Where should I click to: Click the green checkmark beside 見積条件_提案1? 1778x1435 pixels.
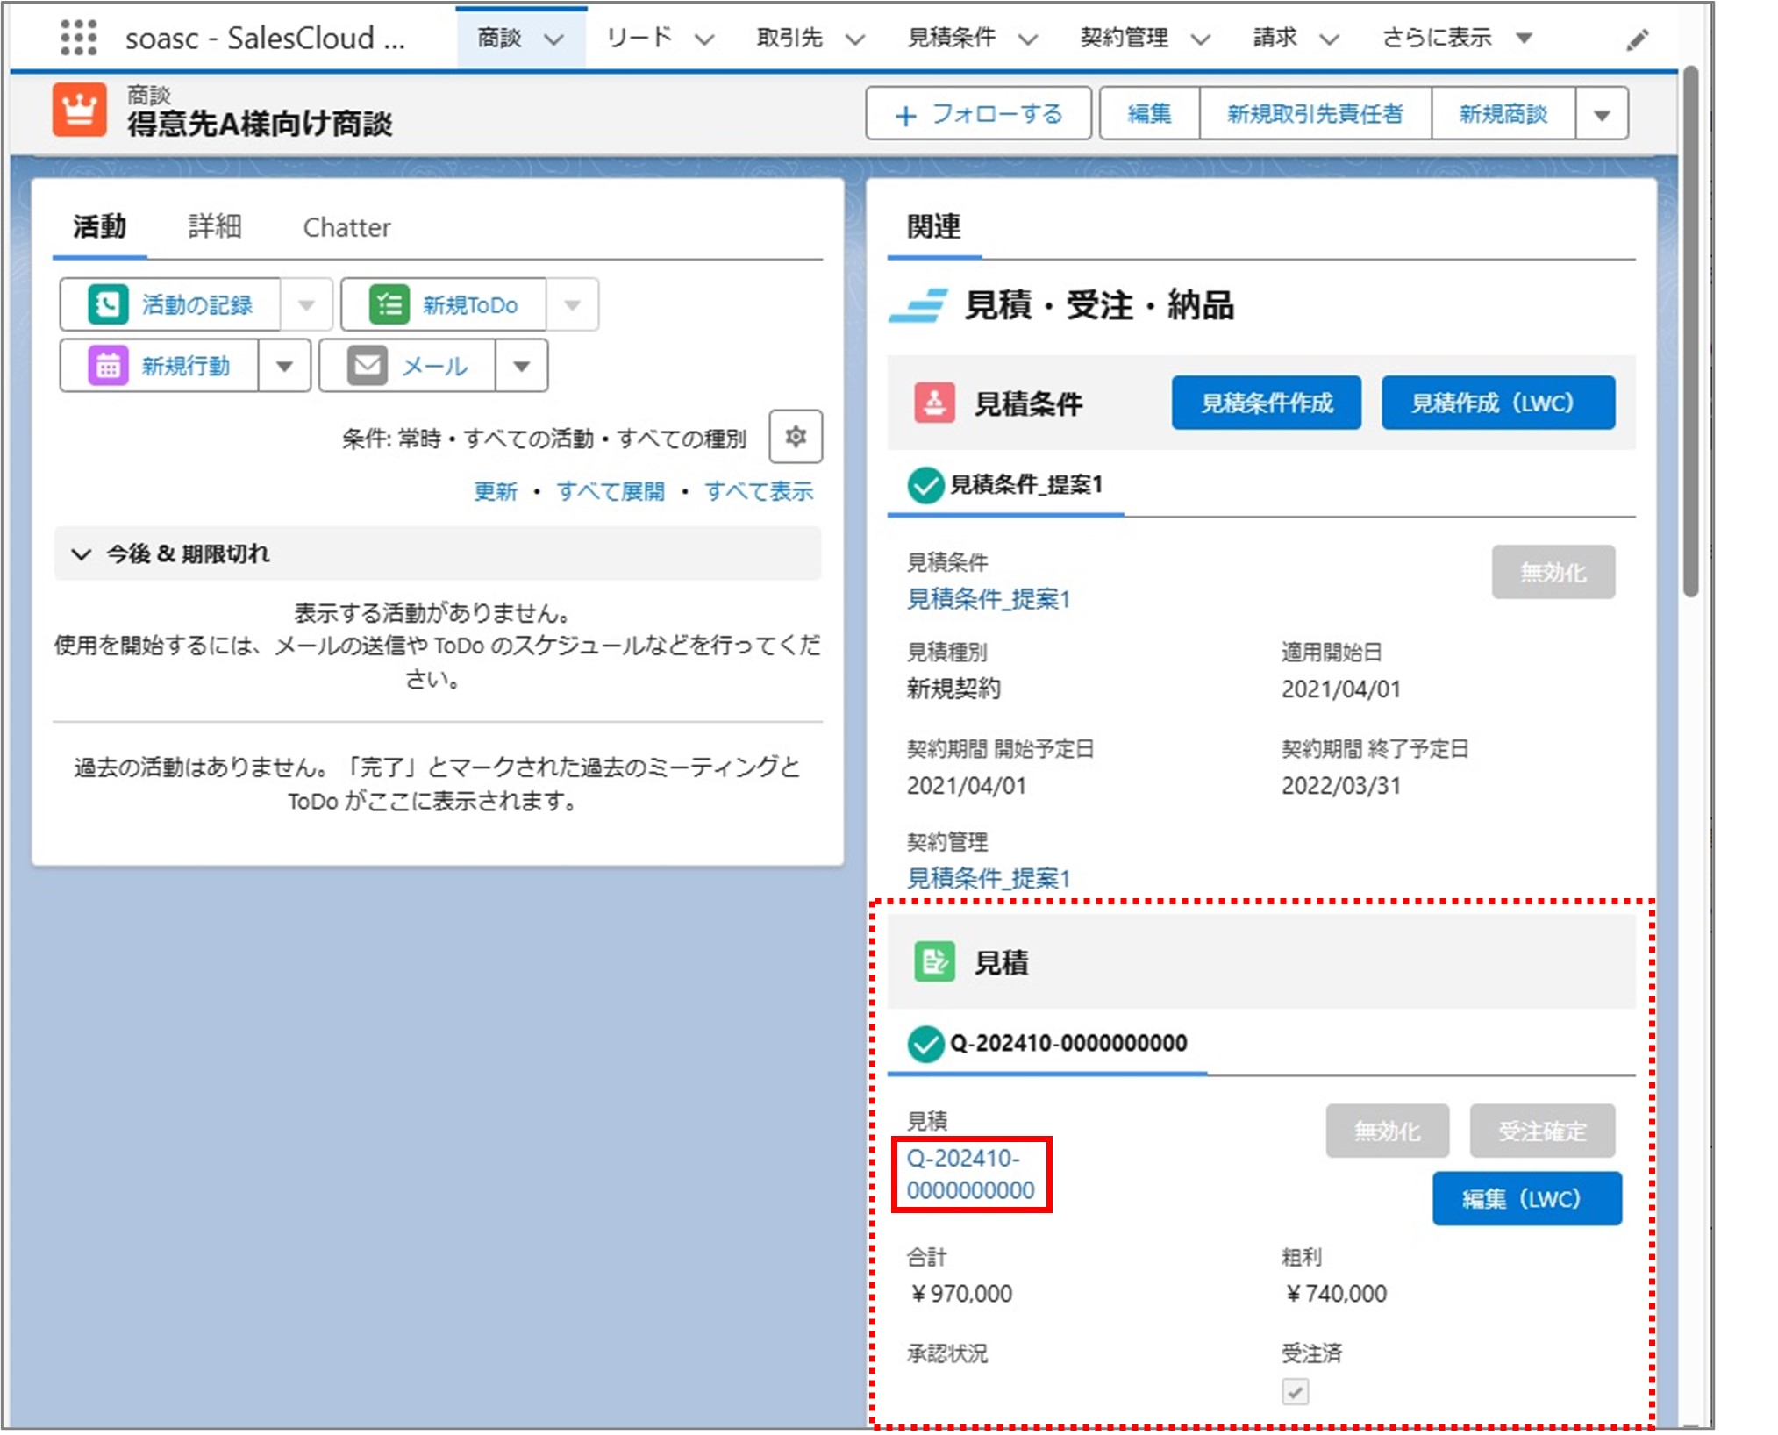[x=925, y=484]
